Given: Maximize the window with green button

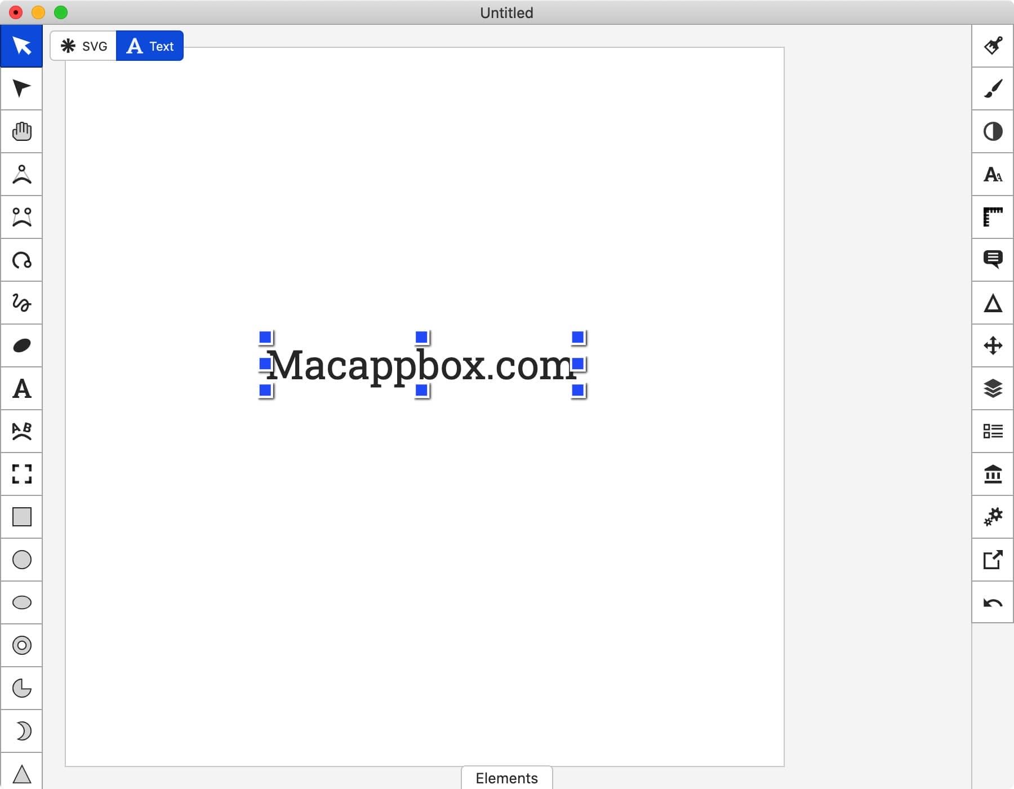Looking at the screenshot, I should (x=61, y=12).
